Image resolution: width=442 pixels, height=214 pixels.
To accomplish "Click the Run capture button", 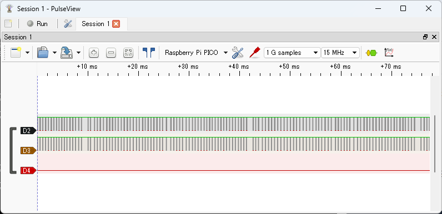I will pyautogui.click(x=38, y=24).
